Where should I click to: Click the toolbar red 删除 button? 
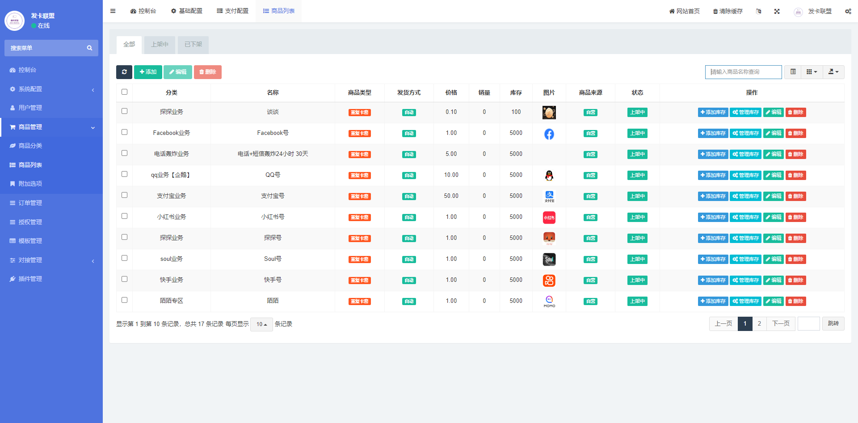tap(208, 72)
